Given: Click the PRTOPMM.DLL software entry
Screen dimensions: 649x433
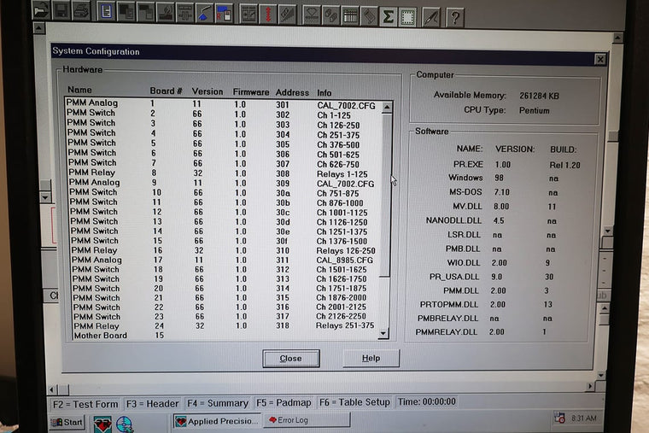Looking at the screenshot, I should coord(449,305).
